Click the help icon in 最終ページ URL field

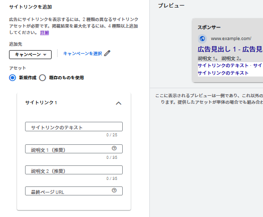(x=114, y=190)
